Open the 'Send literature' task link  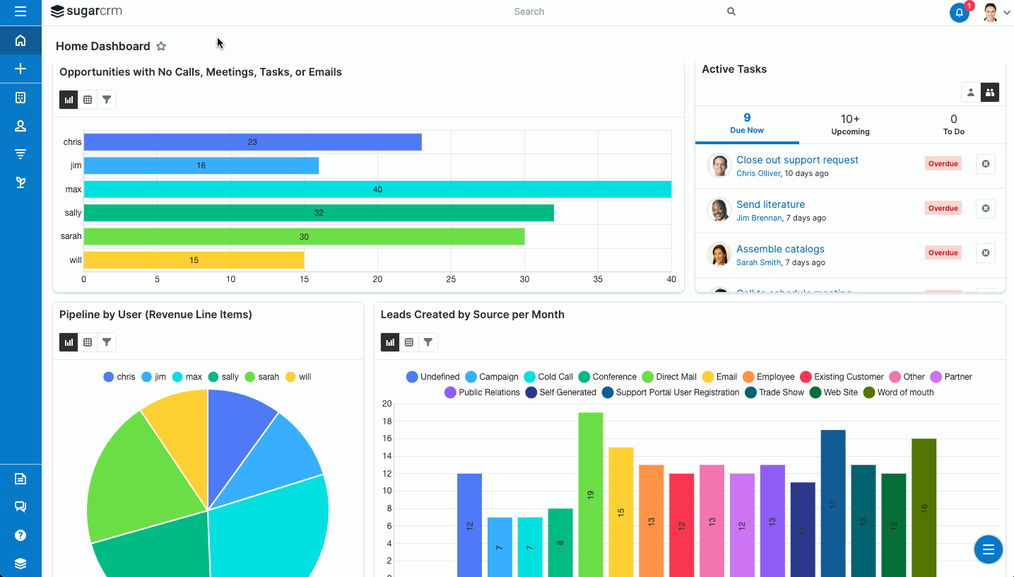(x=770, y=204)
